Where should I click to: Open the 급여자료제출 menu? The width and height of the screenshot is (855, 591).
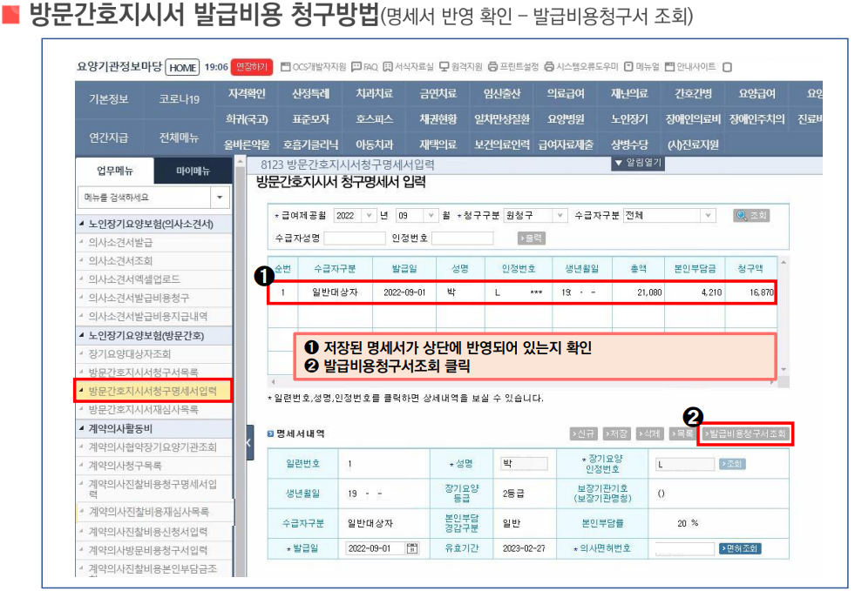(566, 144)
